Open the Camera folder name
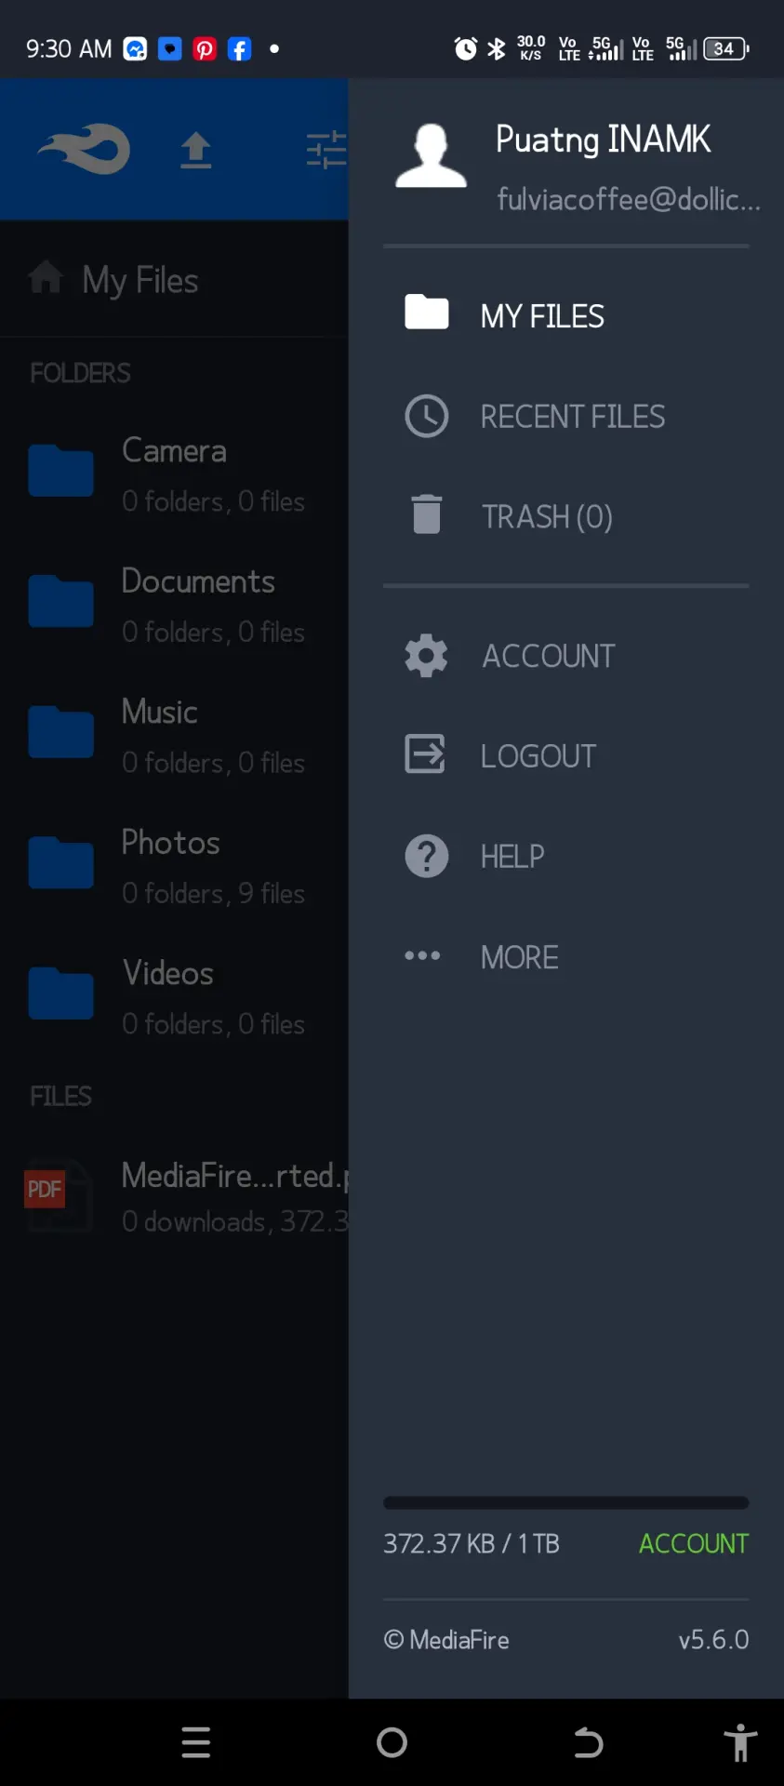Viewport: 784px width, 1786px height. click(x=174, y=450)
